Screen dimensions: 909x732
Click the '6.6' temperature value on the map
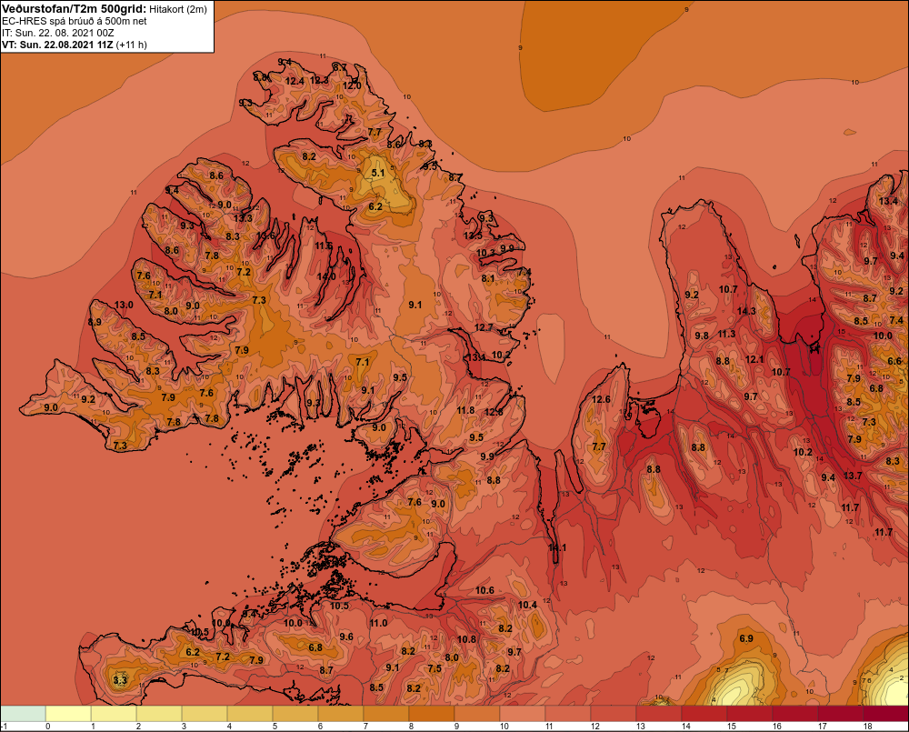(x=894, y=361)
